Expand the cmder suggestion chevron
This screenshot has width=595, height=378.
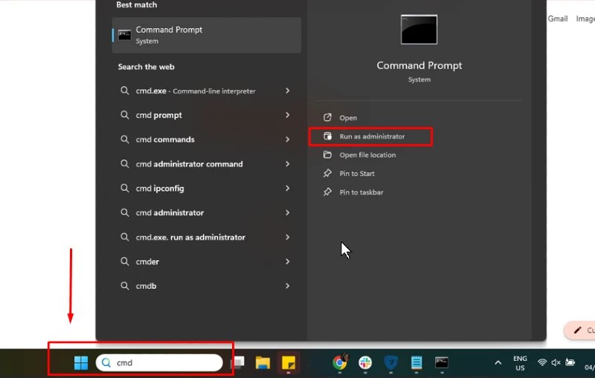tap(288, 261)
